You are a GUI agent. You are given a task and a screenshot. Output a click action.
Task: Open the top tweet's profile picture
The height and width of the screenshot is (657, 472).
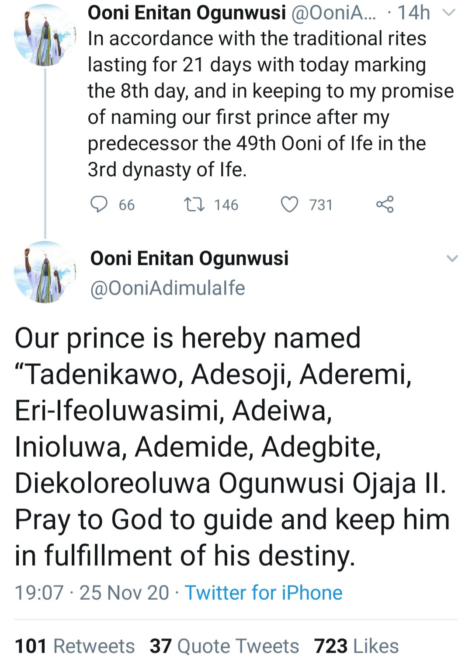point(45,36)
